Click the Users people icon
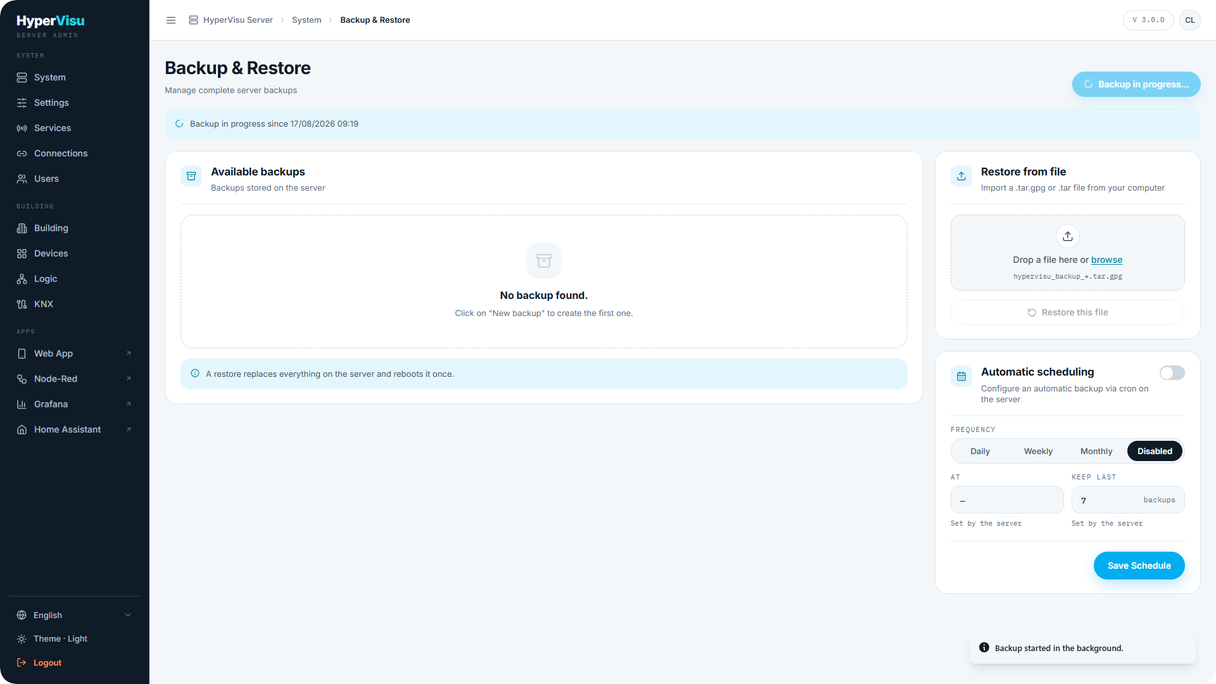1216x684 pixels. (x=22, y=179)
